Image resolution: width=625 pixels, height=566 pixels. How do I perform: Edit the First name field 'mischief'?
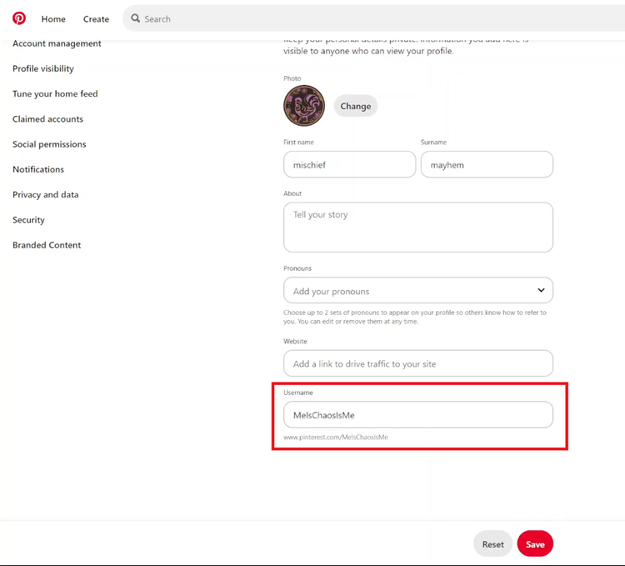(349, 164)
